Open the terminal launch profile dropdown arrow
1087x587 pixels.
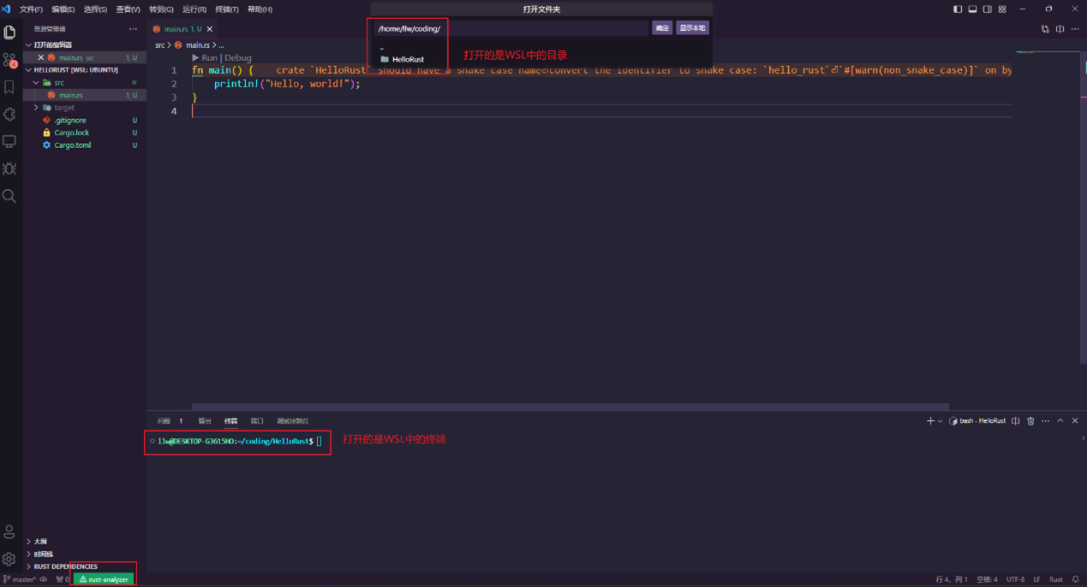tap(940, 421)
